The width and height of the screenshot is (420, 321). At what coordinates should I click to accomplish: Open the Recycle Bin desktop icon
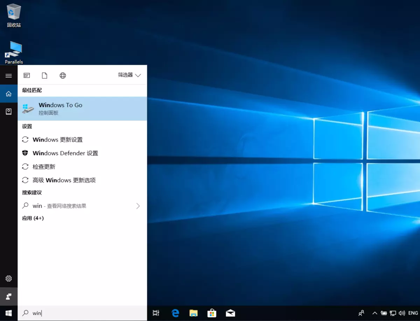(x=14, y=15)
